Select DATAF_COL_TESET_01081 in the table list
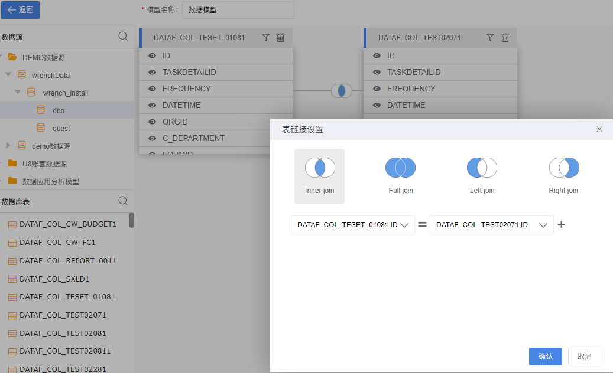Image resolution: width=613 pixels, height=373 pixels. pyautogui.click(x=67, y=297)
